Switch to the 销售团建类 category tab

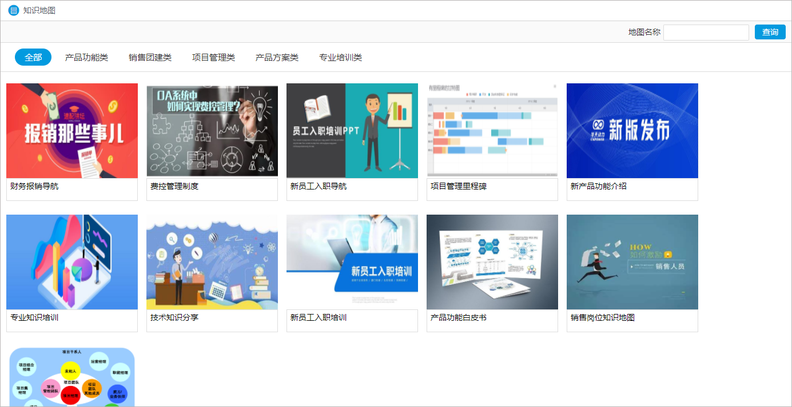coord(150,57)
